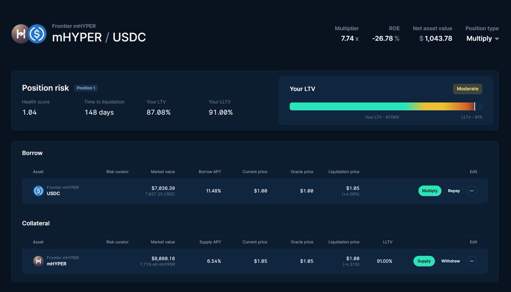
Task: Click the Your LTV progress bar
Action: tap(386, 107)
